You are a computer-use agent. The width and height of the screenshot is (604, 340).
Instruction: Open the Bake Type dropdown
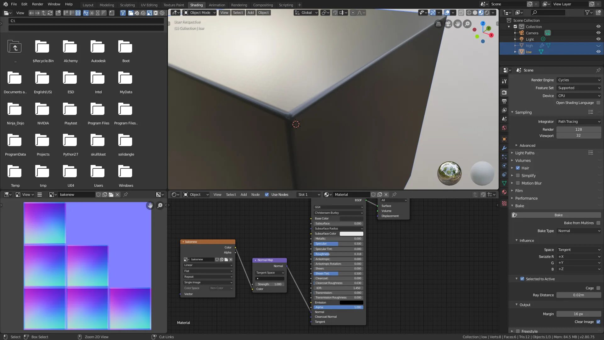579,231
